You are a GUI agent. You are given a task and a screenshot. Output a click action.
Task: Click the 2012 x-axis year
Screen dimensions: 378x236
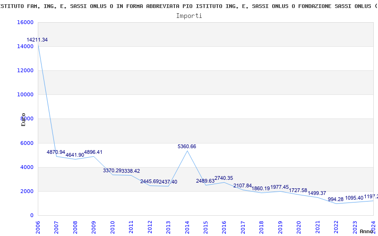pos(150,228)
